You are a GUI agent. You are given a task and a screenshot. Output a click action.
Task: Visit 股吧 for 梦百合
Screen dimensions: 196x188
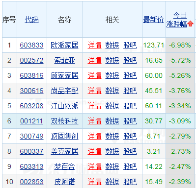(130, 166)
